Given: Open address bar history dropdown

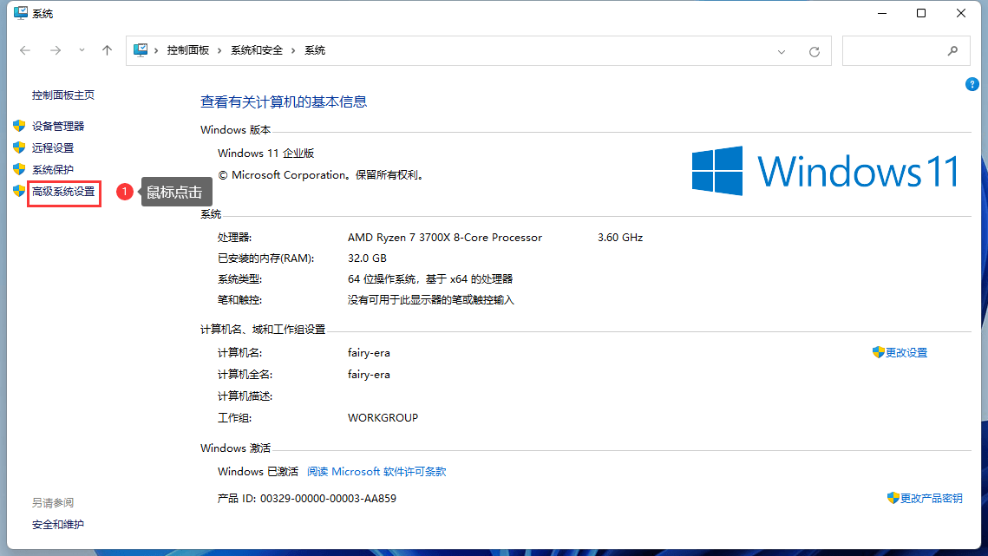Looking at the screenshot, I should click(x=782, y=52).
